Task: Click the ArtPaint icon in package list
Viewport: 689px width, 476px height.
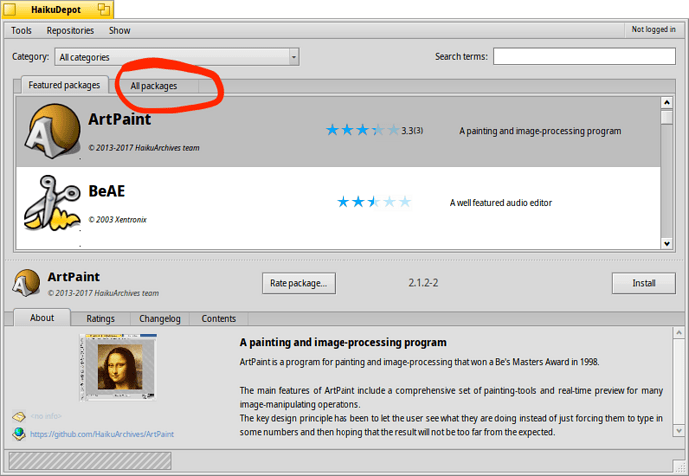Action: click(x=53, y=131)
